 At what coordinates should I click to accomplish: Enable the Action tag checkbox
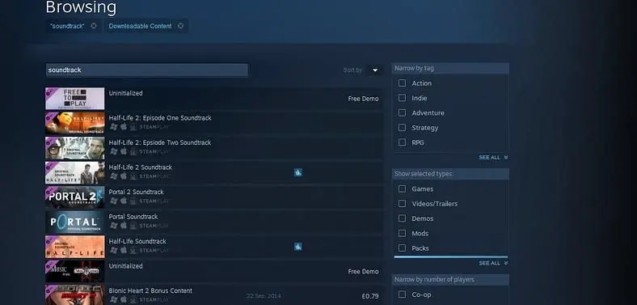[403, 83]
